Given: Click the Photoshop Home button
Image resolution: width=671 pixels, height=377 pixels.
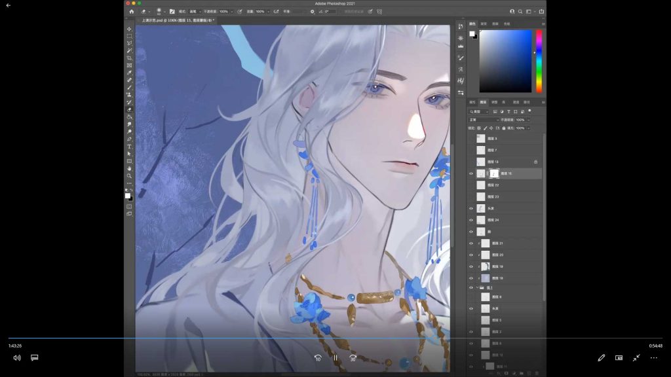Looking at the screenshot, I should coord(132,11).
